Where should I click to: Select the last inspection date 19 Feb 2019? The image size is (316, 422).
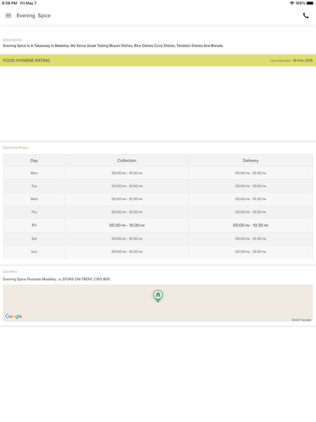click(x=302, y=60)
